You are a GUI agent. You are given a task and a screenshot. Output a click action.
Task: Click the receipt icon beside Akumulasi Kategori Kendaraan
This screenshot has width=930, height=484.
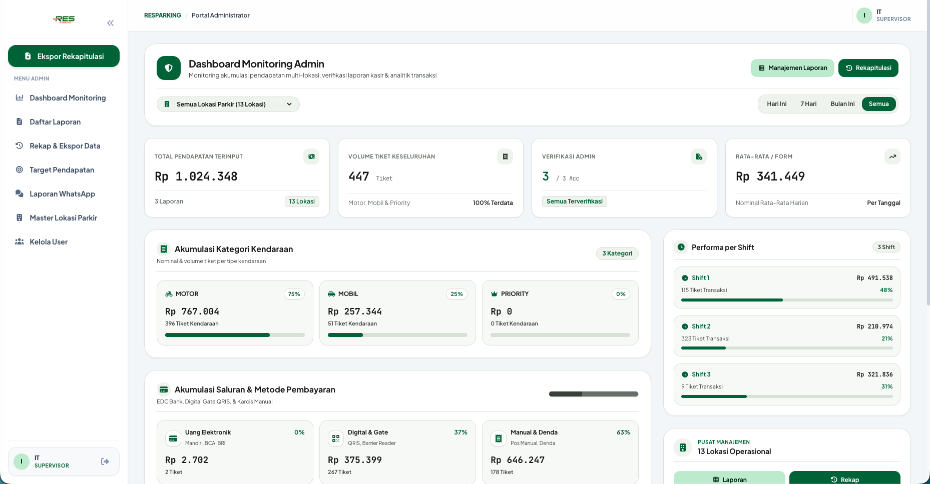tap(164, 249)
